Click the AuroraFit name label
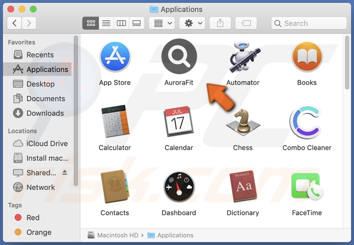Screen dimensions: 354x245 [x=179, y=82]
